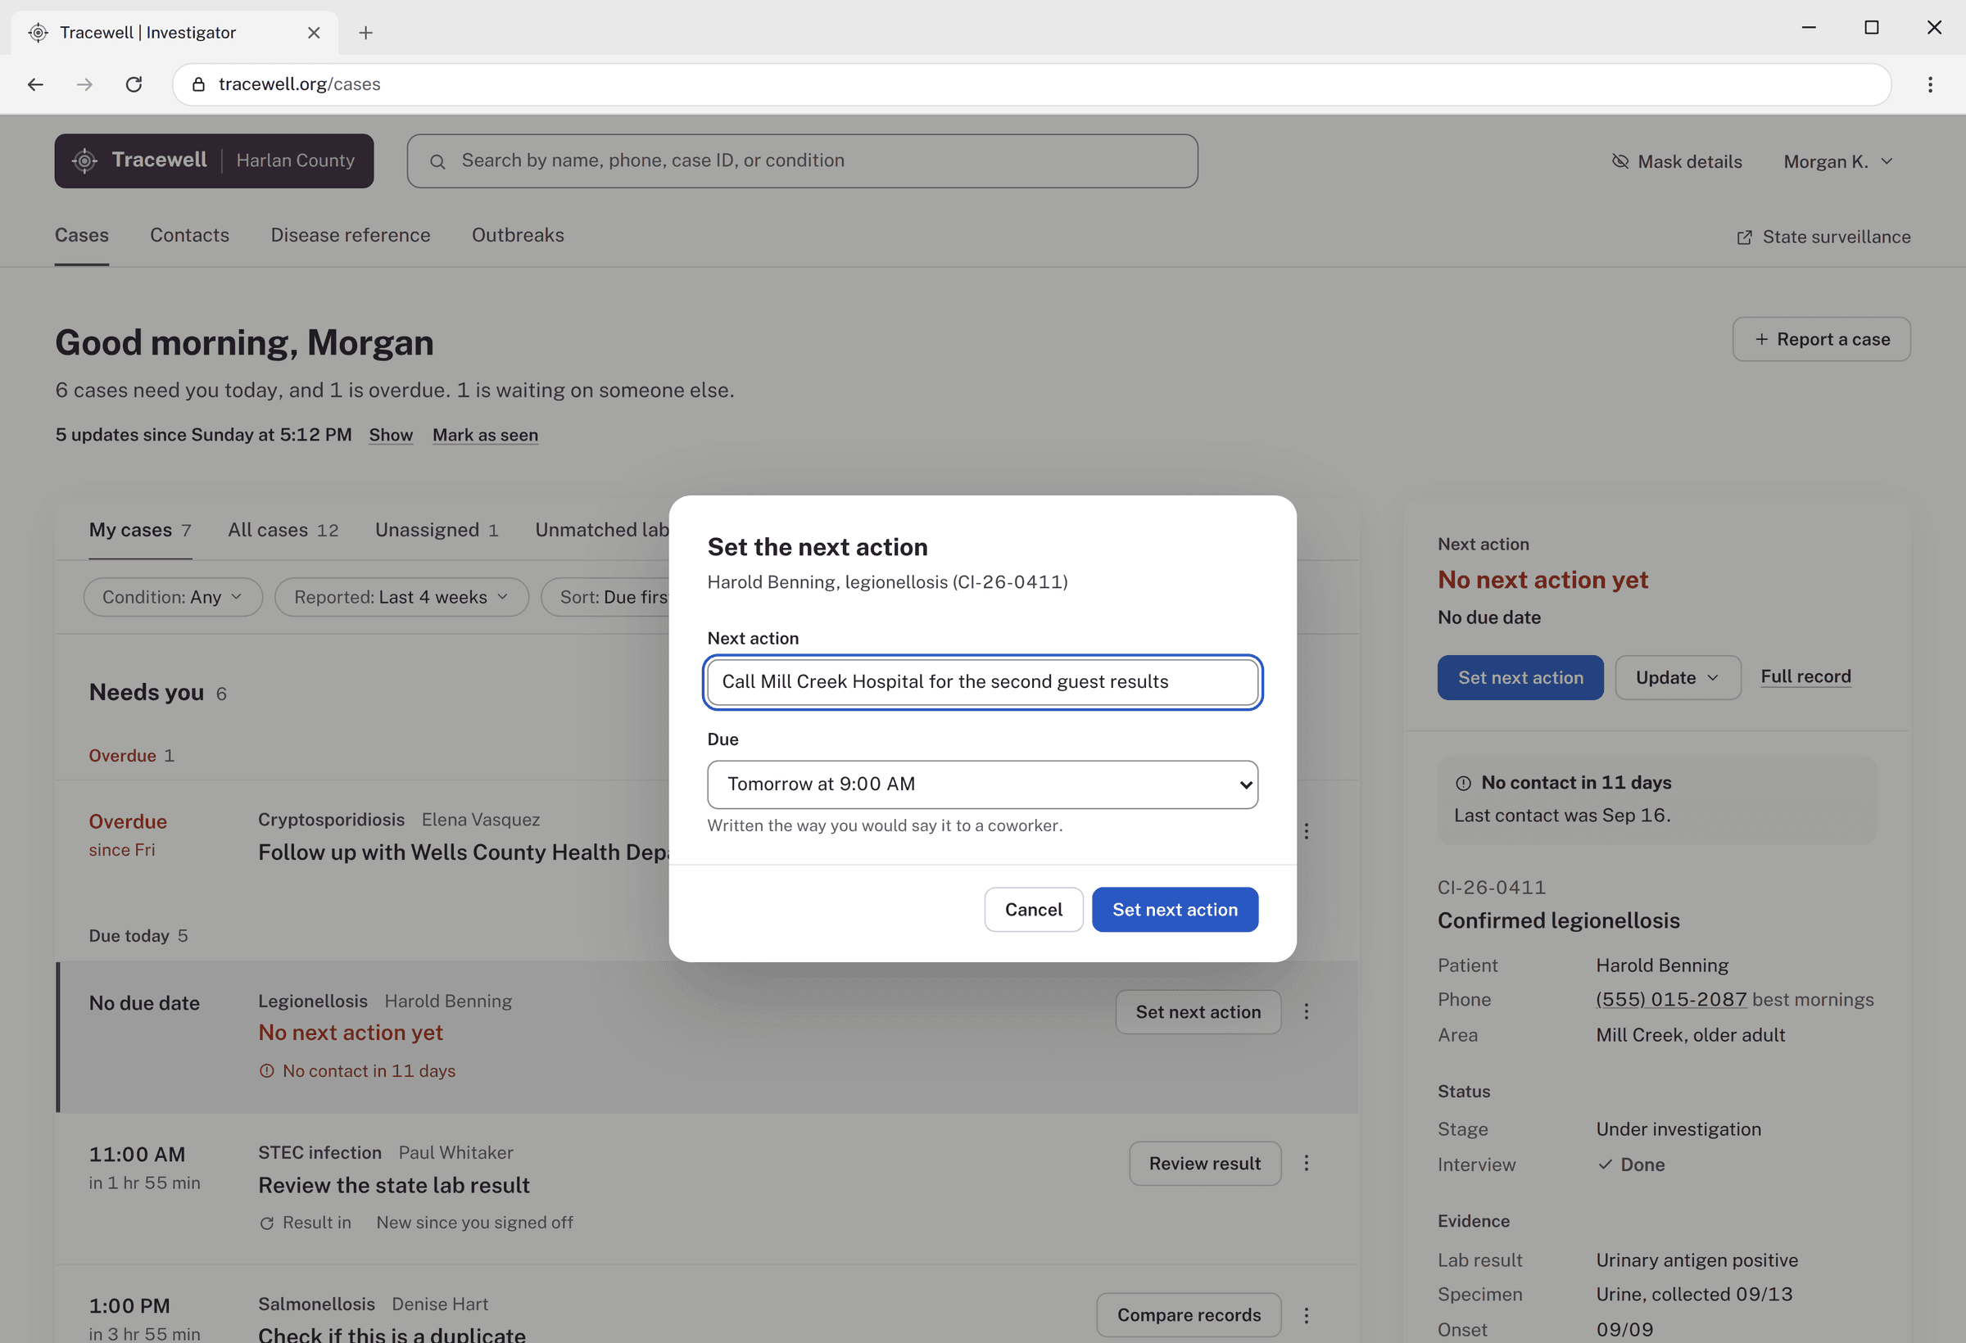The image size is (1966, 1343).
Task: Click Set next action in Benning row
Action: 1198,1011
